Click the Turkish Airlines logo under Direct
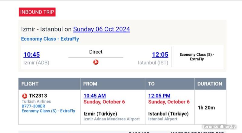Viewport: 242px width, 133px height. click(96, 62)
